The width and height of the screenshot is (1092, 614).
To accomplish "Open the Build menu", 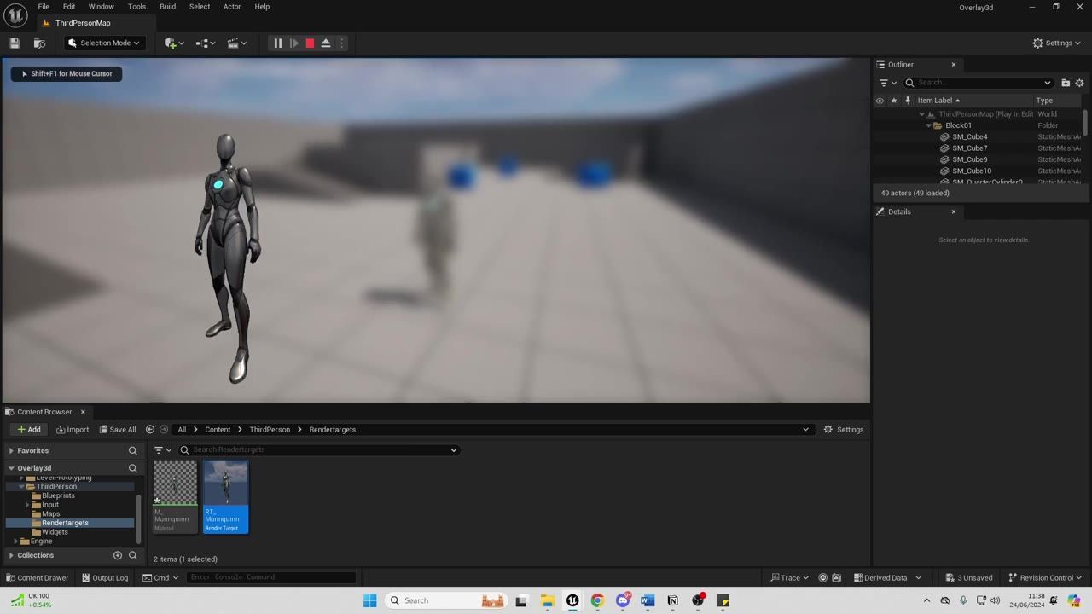I will pos(167,7).
